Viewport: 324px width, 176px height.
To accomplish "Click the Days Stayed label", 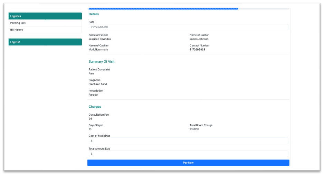I will (96, 125).
